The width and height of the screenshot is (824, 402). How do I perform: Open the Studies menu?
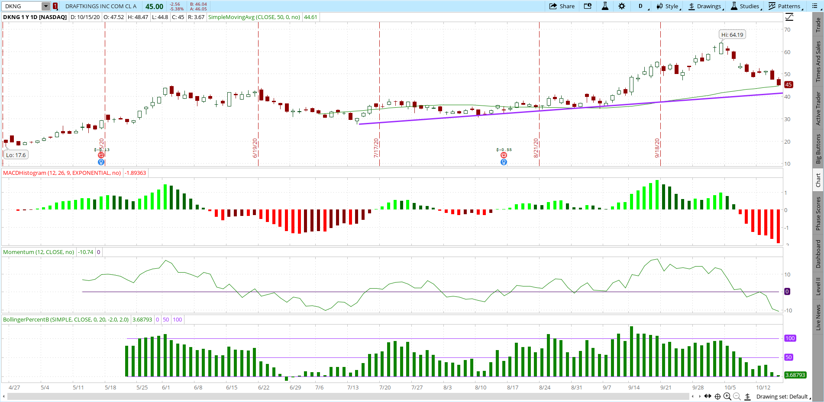click(745, 6)
